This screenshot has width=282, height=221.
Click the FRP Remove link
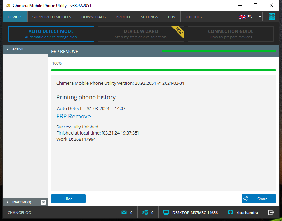[x=74, y=116]
